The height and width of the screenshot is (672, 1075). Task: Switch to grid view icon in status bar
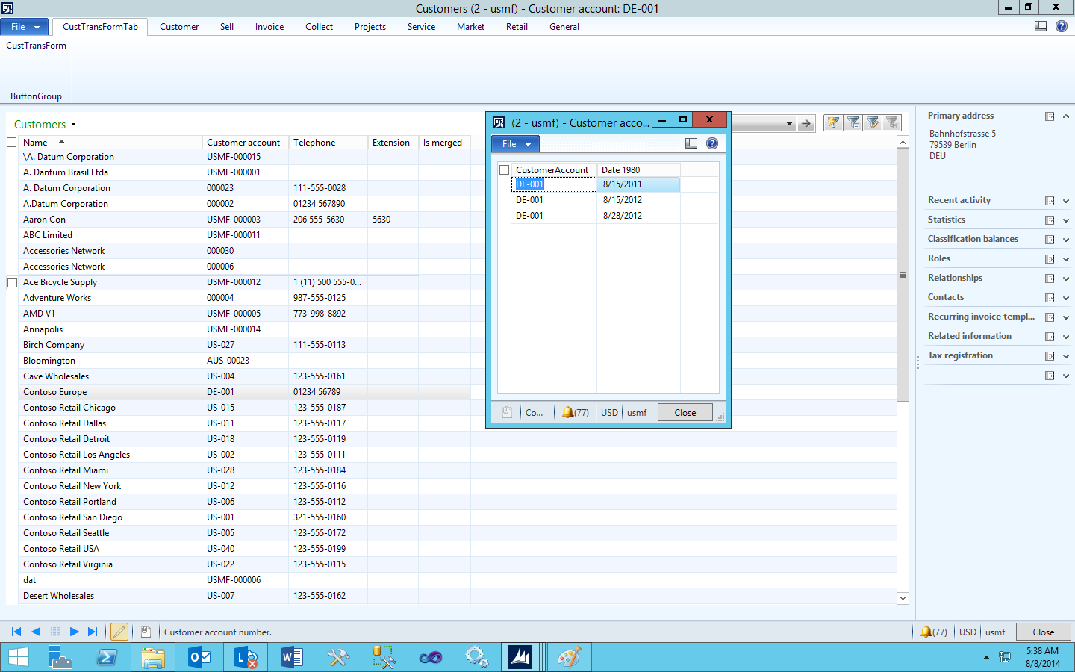click(x=55, y=632)
